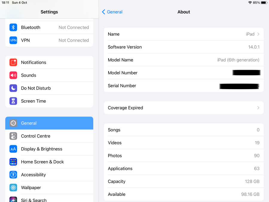Open the Coverage Expired row

pyautogui.click(x=184, y=108)
